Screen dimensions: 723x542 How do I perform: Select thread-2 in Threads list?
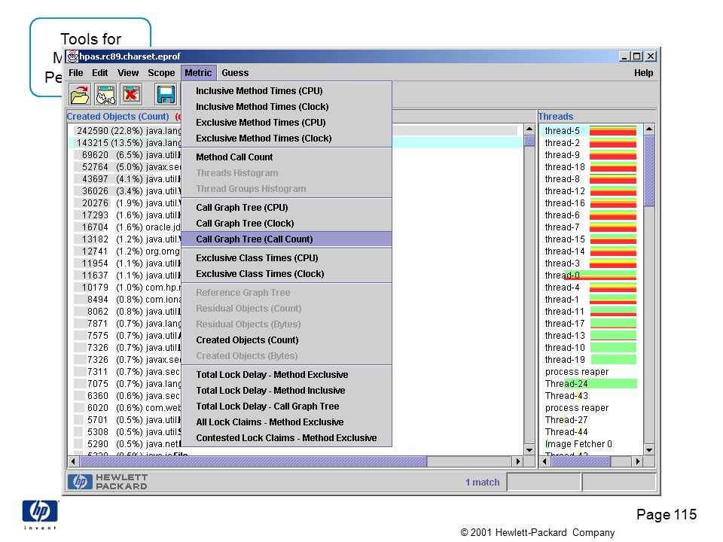[x=590, y=143]
